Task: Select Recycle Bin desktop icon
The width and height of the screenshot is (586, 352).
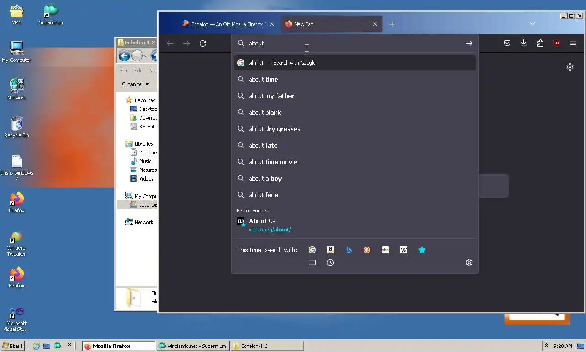Action: (16, 127)
